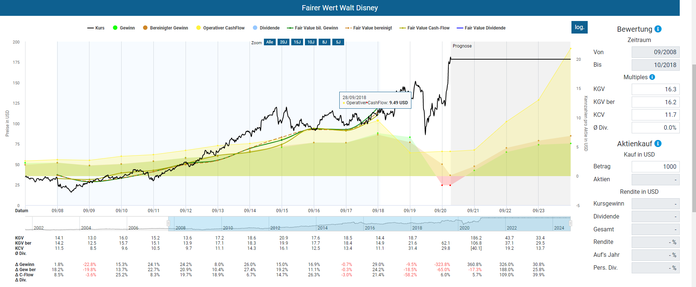This screenshot has width=696, height=287.
Task: Toggle Bereinigter Gewinn series visibility
Action: point(166,28)
